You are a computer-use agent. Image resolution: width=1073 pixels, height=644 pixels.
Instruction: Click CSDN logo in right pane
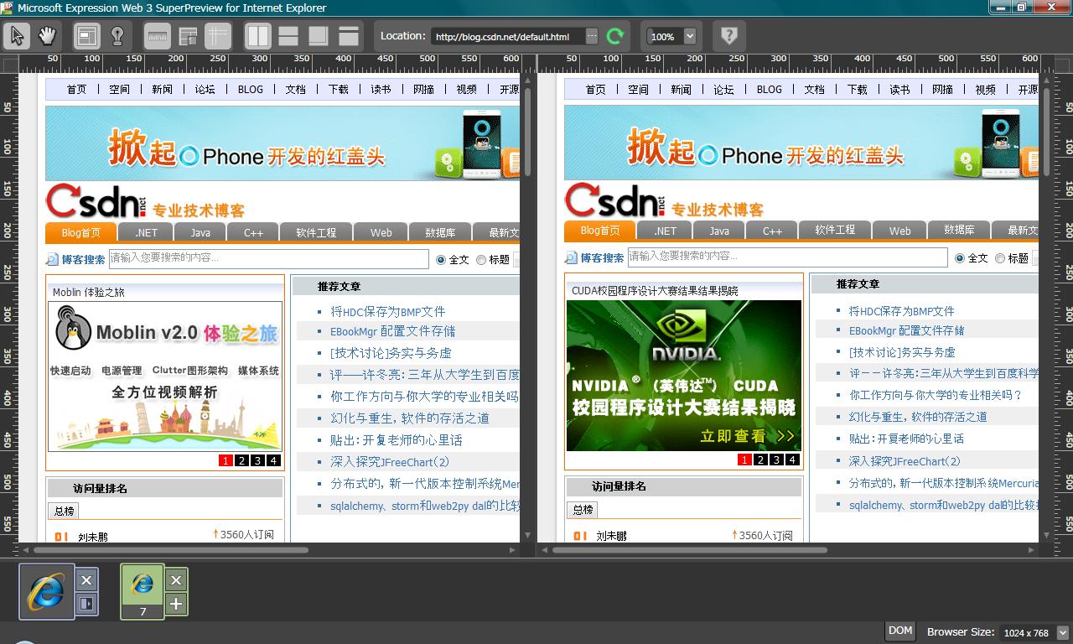pyautogui.click(x=614, y=201)
